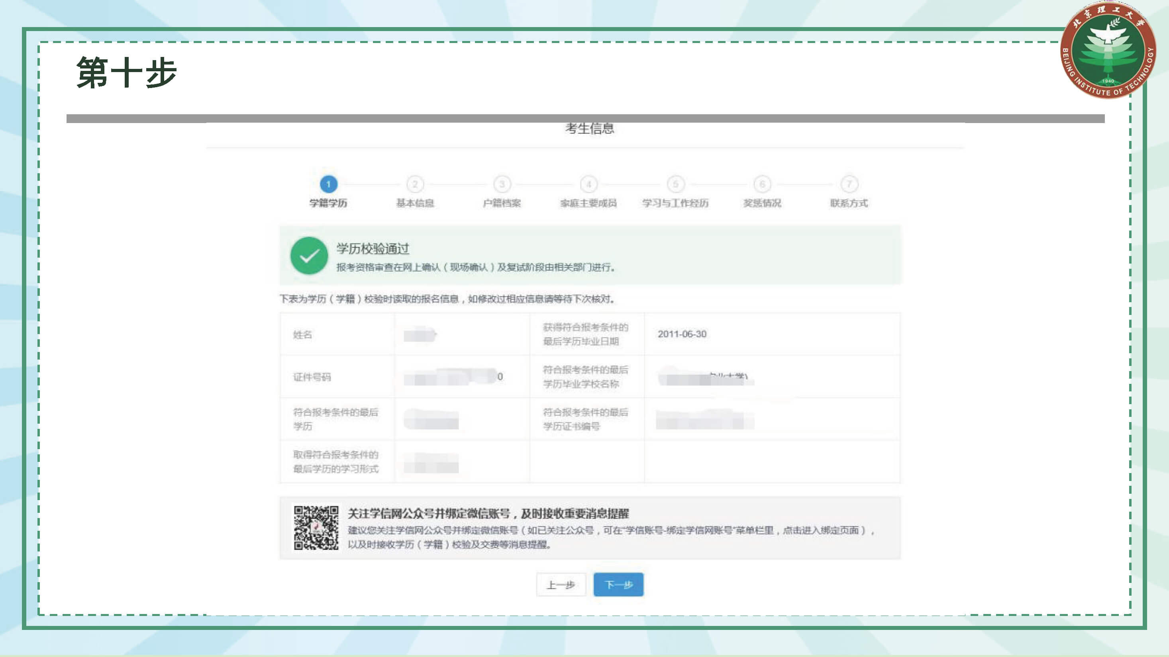Click step 3 circle icon
The height and width of the screenshot is (657, 1169).
[502, 184]
